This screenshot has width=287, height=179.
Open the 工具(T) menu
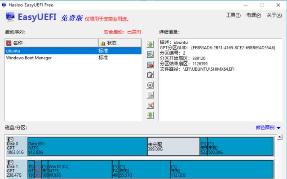234,15
